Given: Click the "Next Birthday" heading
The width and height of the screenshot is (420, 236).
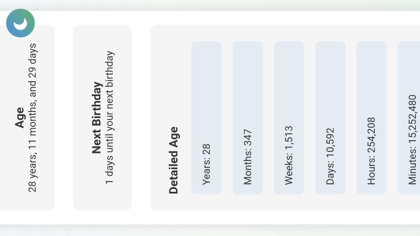Looking at the screenshot, I should [x=97, y=117].
